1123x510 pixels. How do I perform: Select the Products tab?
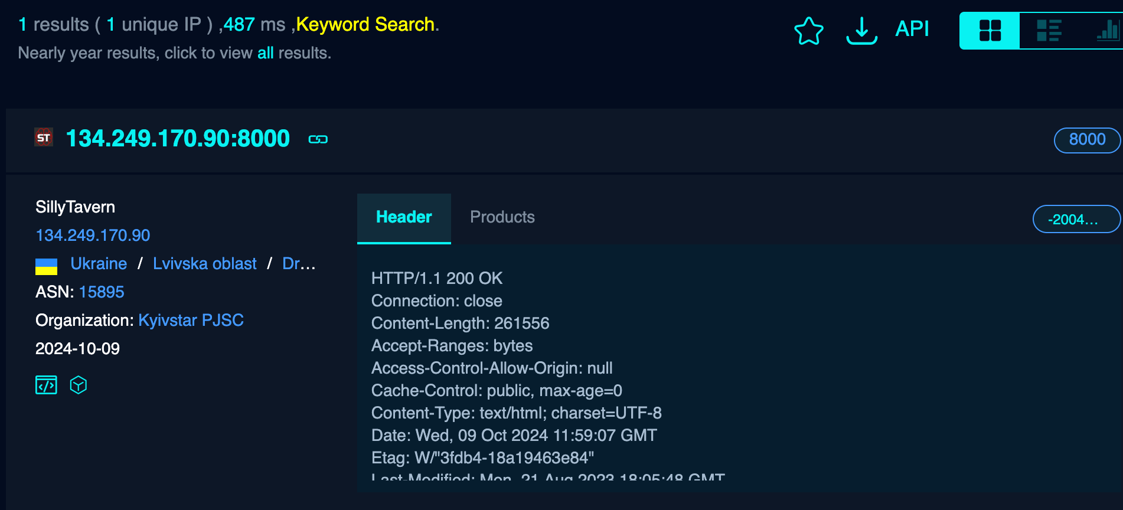click(x=502, y=217)
